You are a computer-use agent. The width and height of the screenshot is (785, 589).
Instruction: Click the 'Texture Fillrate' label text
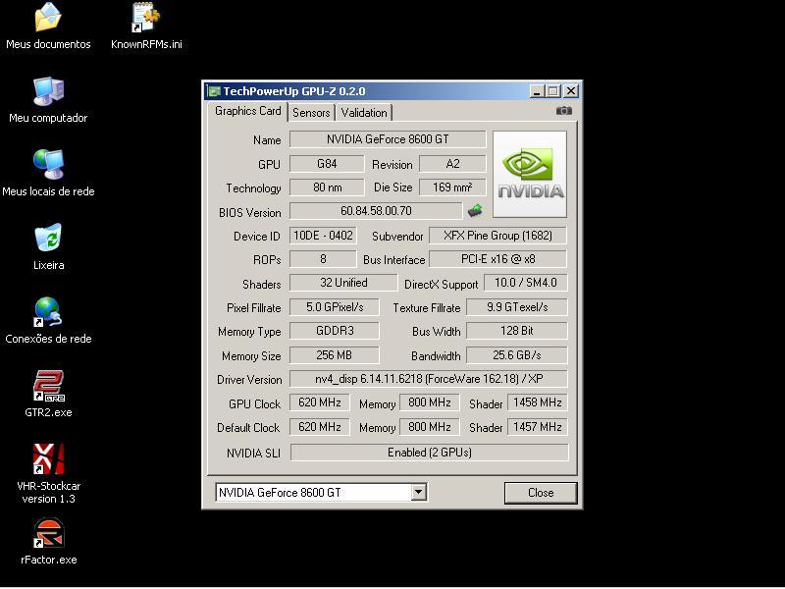[427, 308]
